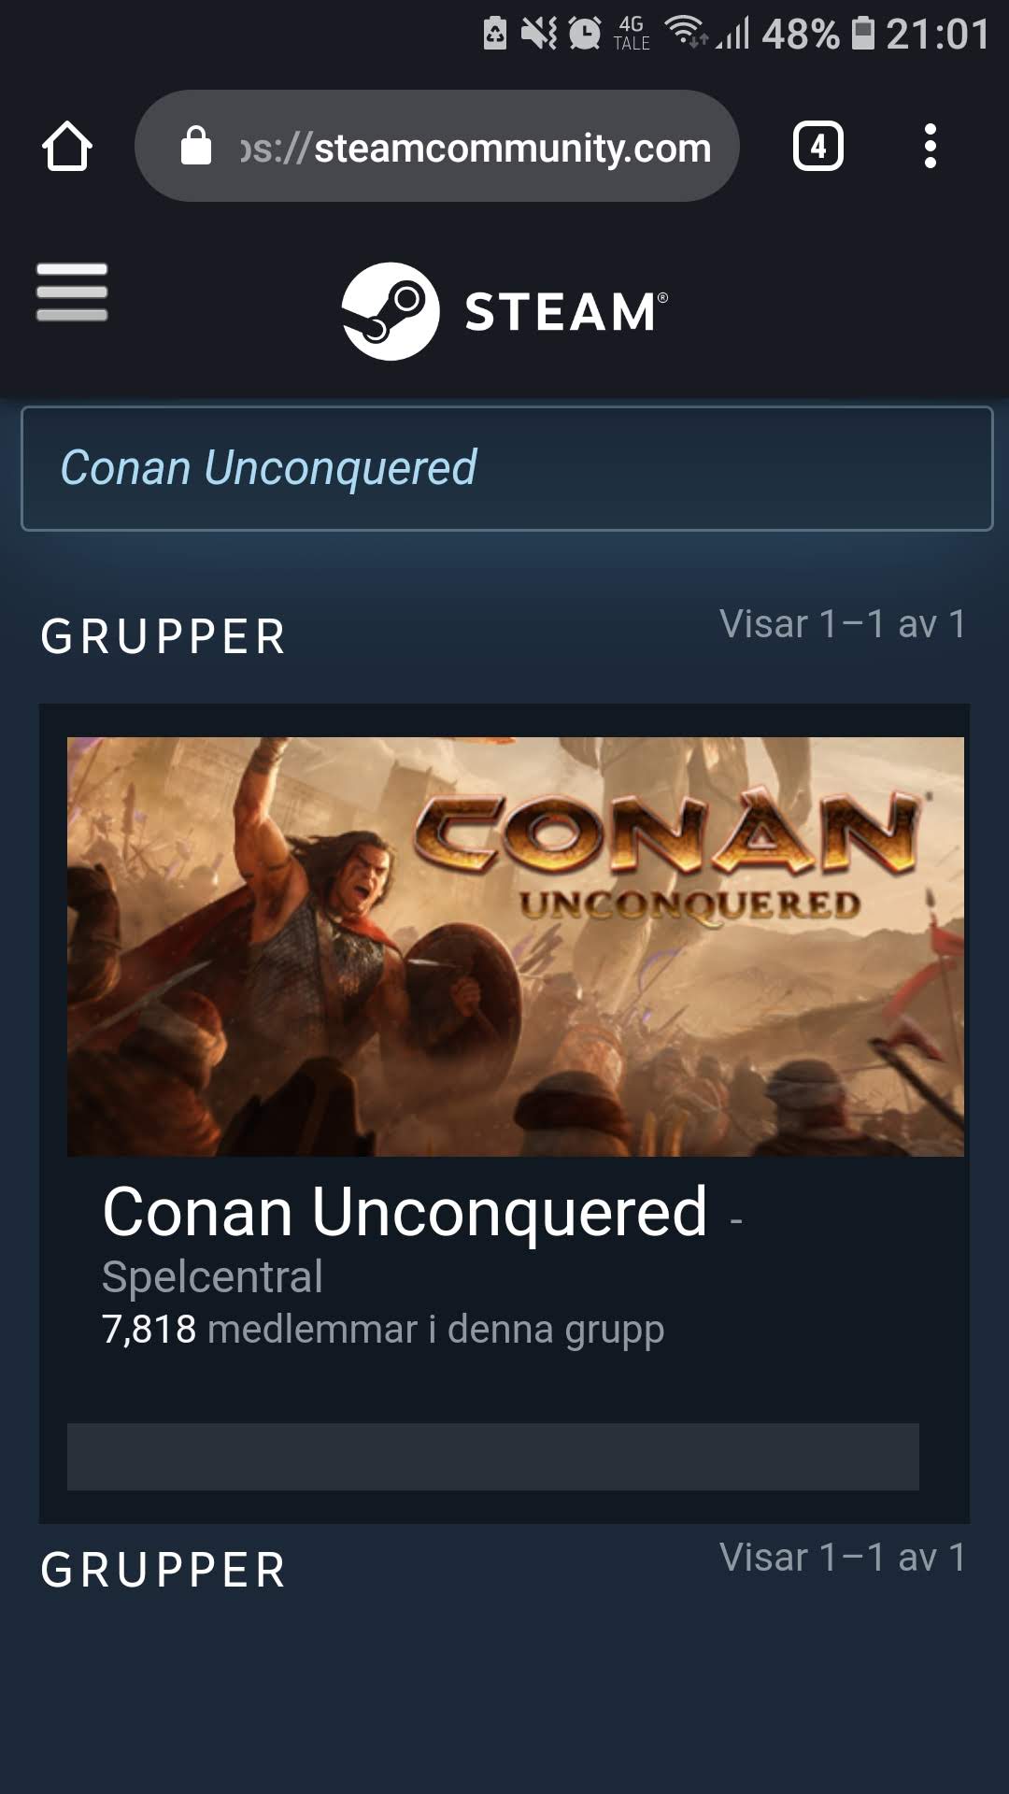1009x1794 pixels.
Task: Expand the Steam hamburger navigation menu
Action: 72,292
